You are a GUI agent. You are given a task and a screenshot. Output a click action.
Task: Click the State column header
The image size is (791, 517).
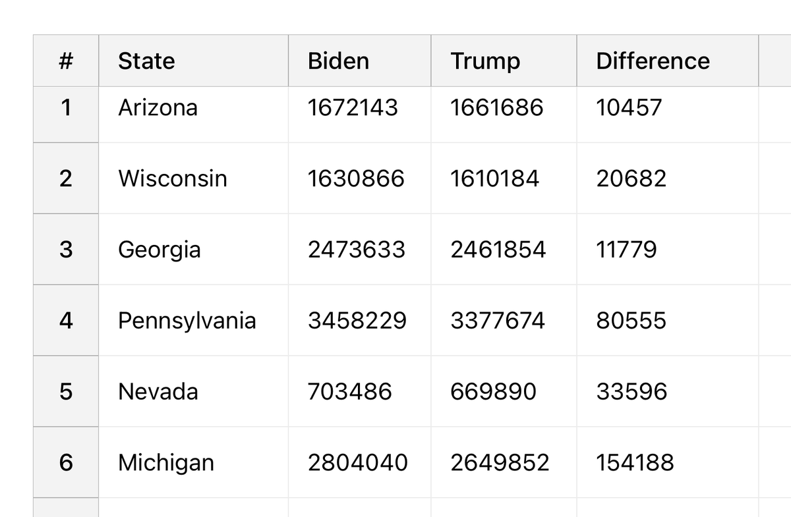[x=146, y=61]
